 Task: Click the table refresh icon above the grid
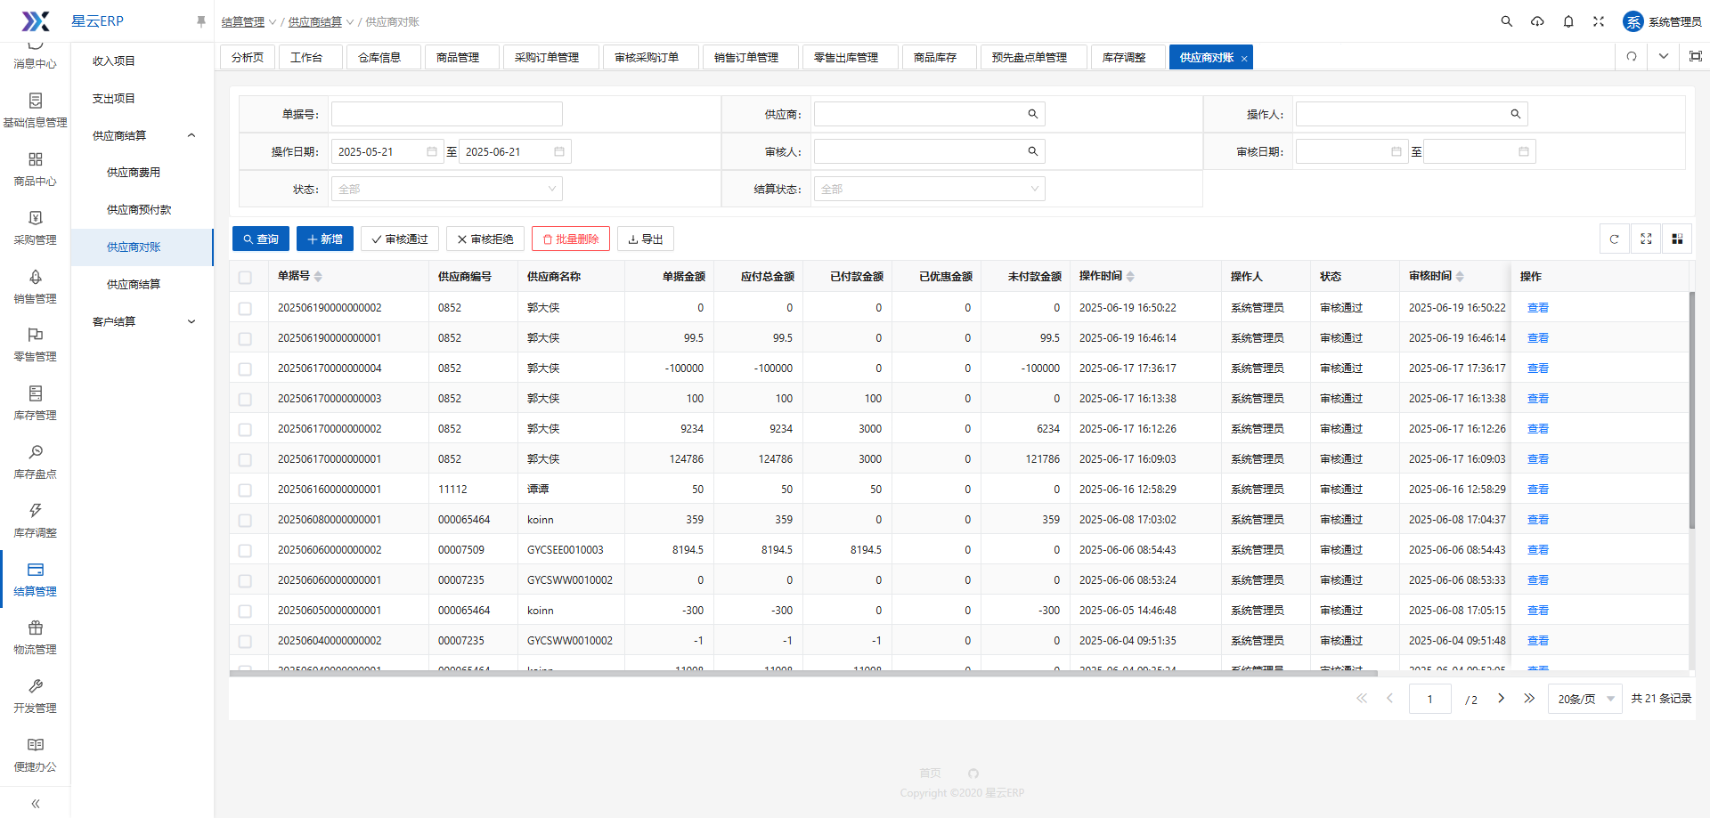(x=1614, y=239)
